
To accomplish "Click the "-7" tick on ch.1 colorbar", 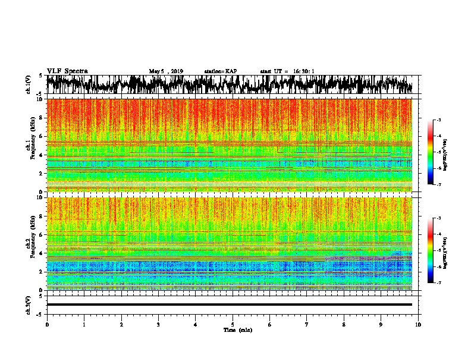I will coord(439,184).
